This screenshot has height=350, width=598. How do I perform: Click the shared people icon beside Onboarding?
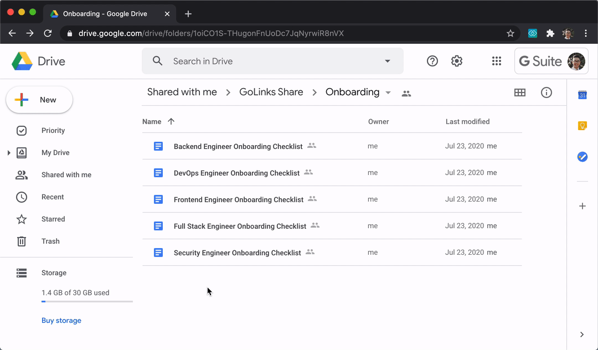[x=406, y=93]
